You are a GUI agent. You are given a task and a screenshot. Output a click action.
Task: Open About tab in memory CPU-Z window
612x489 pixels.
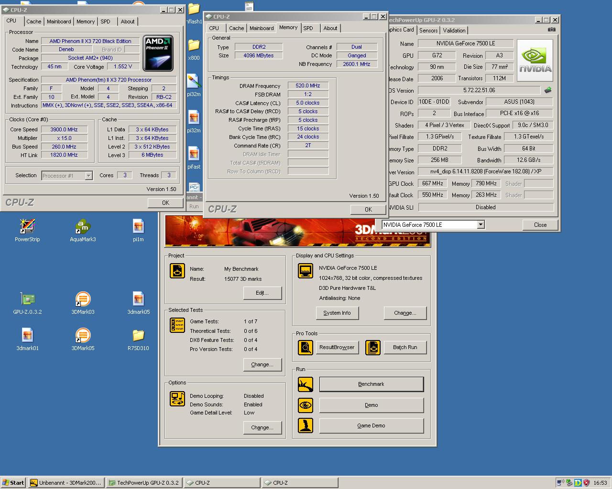330,28
